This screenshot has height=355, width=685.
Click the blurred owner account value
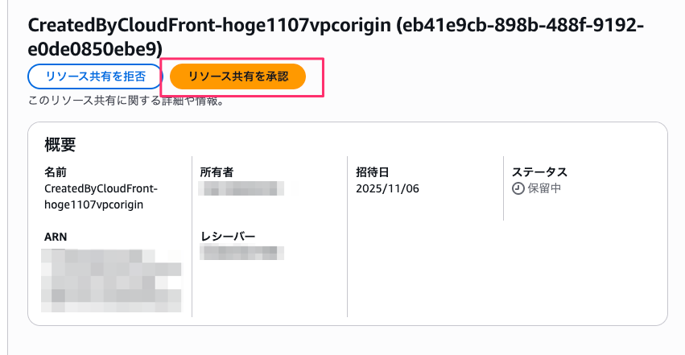coord(241,188)
